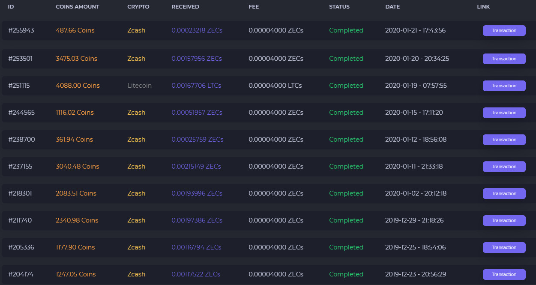
Task: Click the DATE column header
Action: 392,7
